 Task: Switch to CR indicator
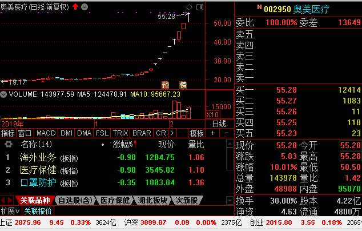pos(161,133)
